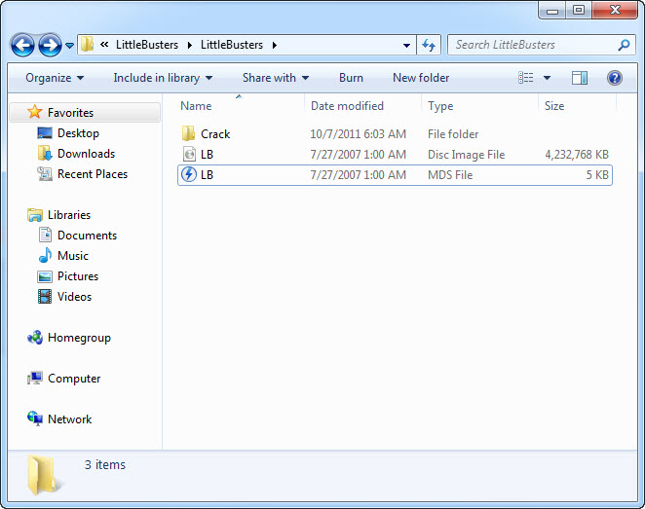Expand arrow after first LittleBusters breadcrumb

pyautogui.click(x=190, y=45)
